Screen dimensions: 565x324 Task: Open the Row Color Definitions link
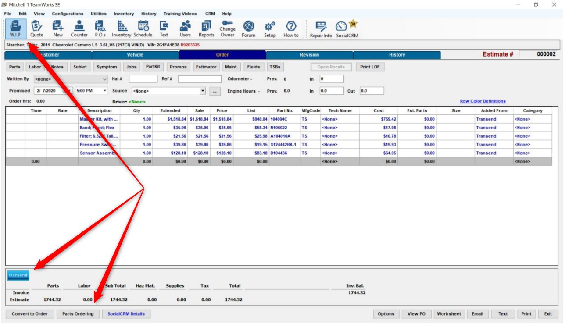(x=483, y=101)
